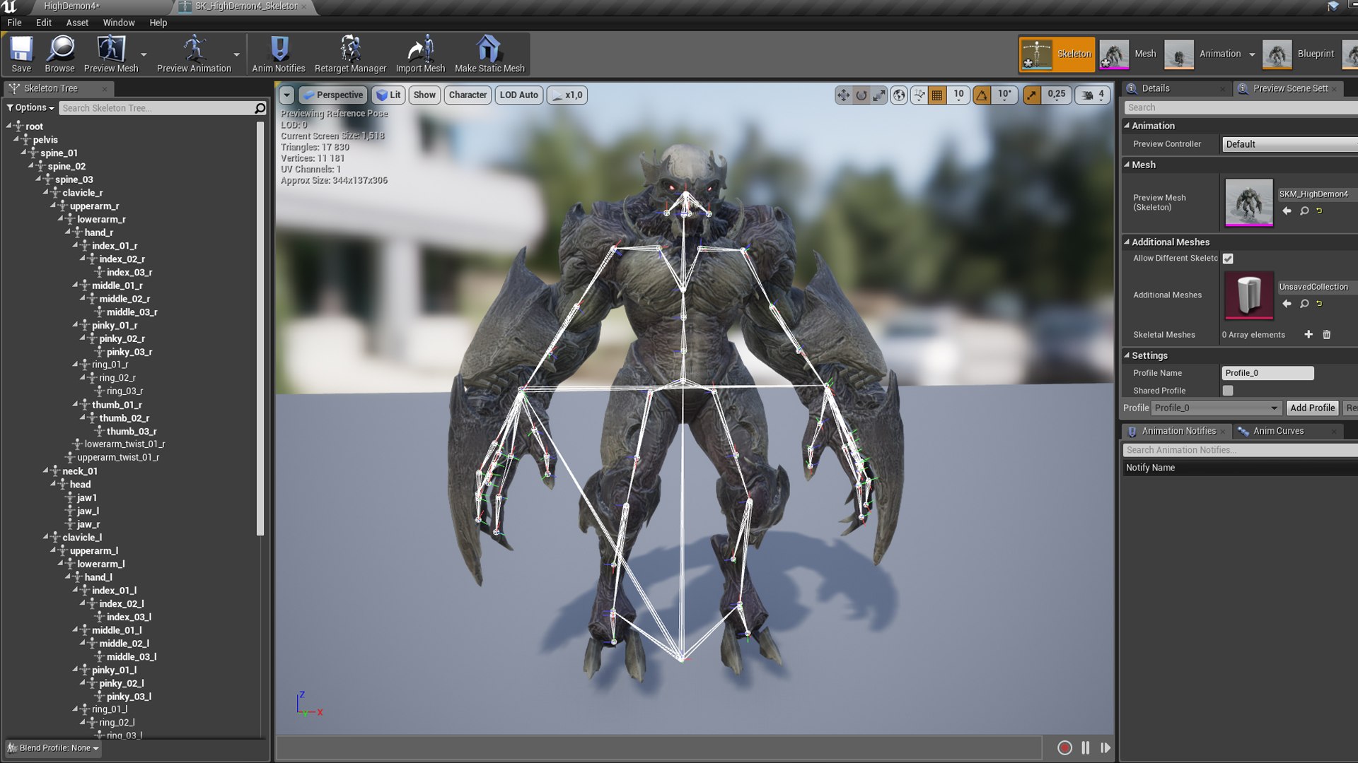Switch to the Details tab
1358x763 pixels.
pos(1156,88)
